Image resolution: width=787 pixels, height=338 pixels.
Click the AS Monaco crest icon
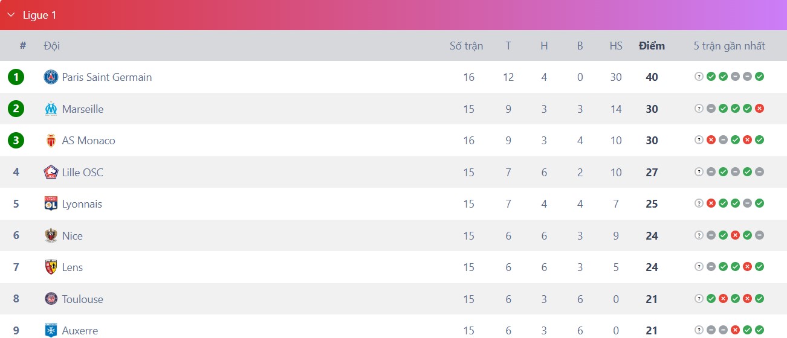51,141
